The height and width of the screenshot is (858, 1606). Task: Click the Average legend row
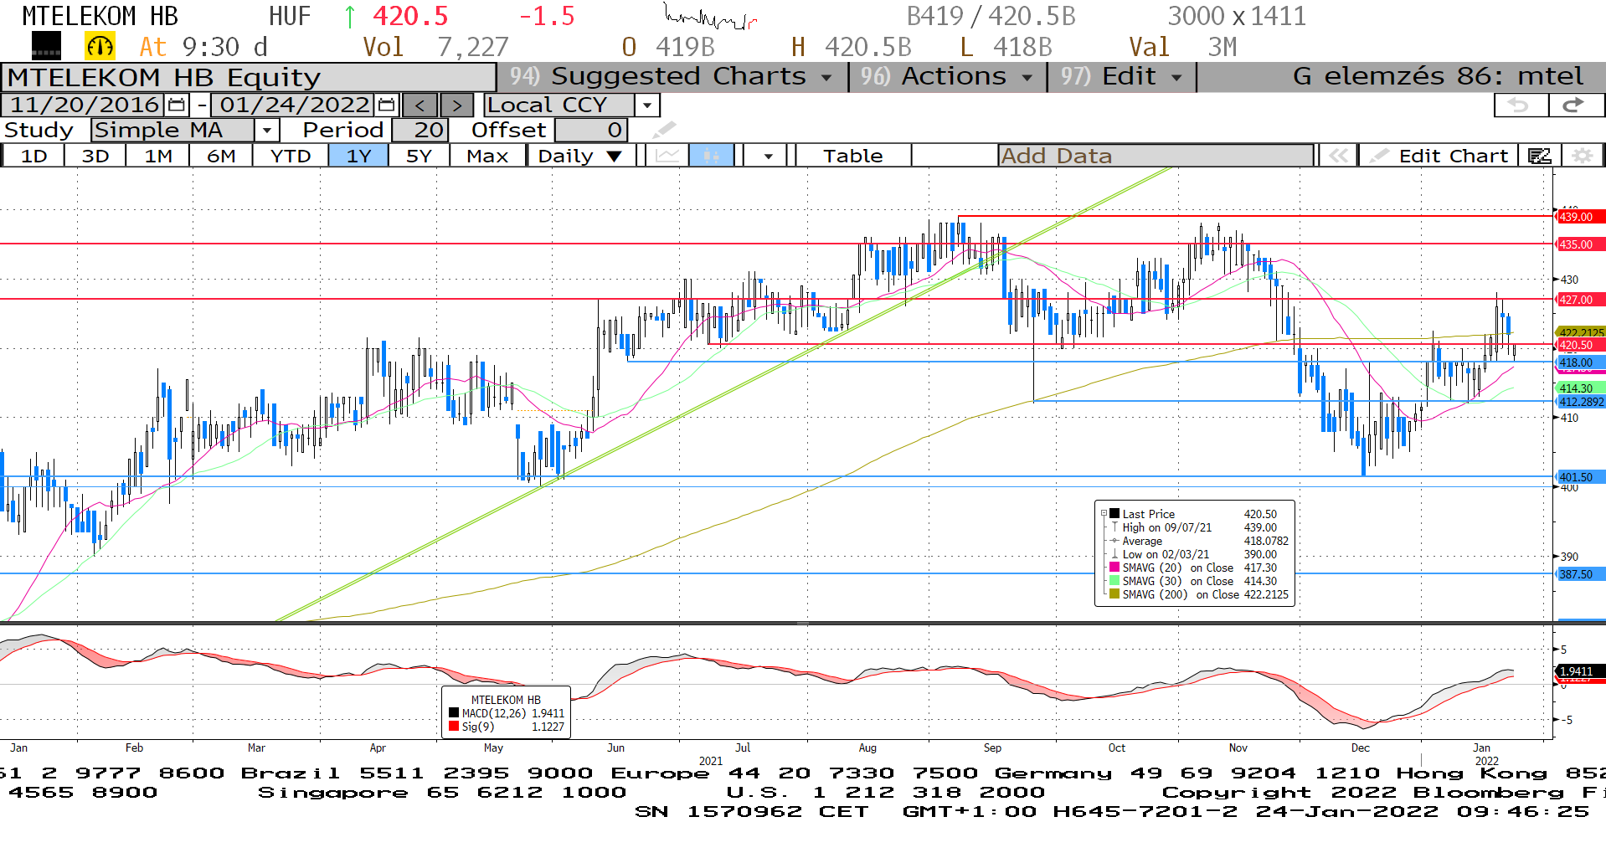point(1198,541)
